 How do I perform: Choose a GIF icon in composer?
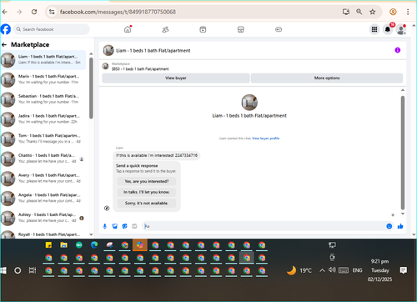coord(134,226)
